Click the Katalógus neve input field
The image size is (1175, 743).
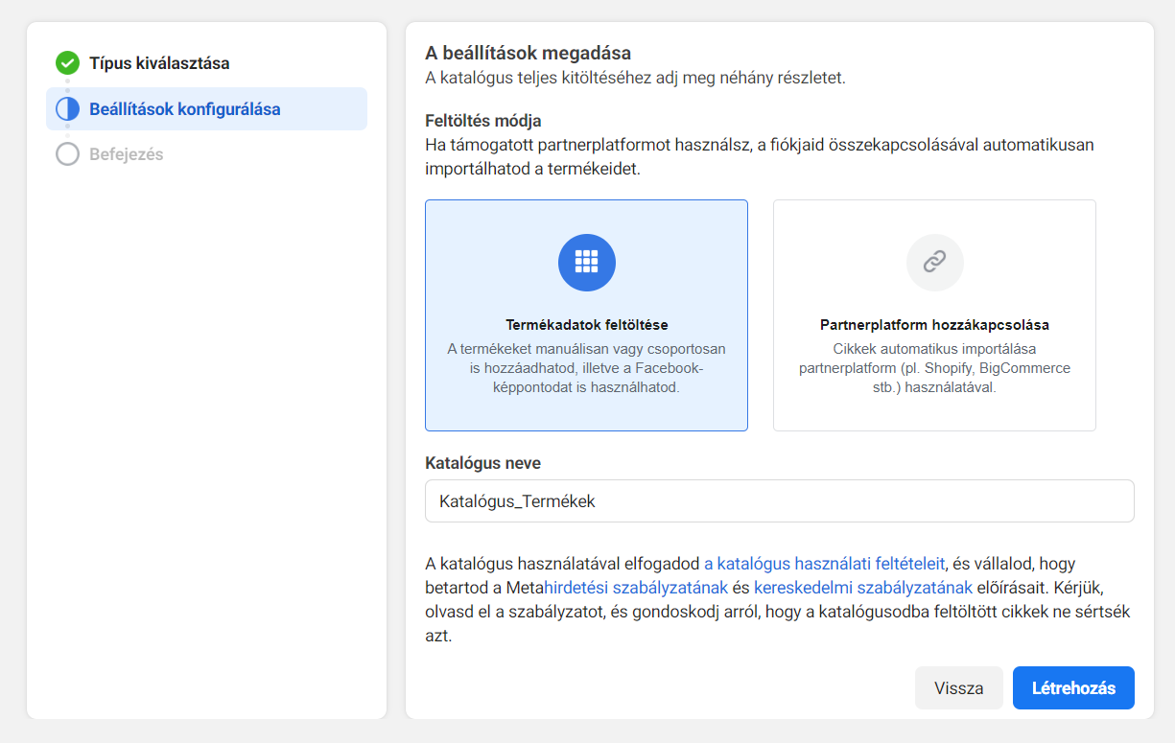[780, 501]
